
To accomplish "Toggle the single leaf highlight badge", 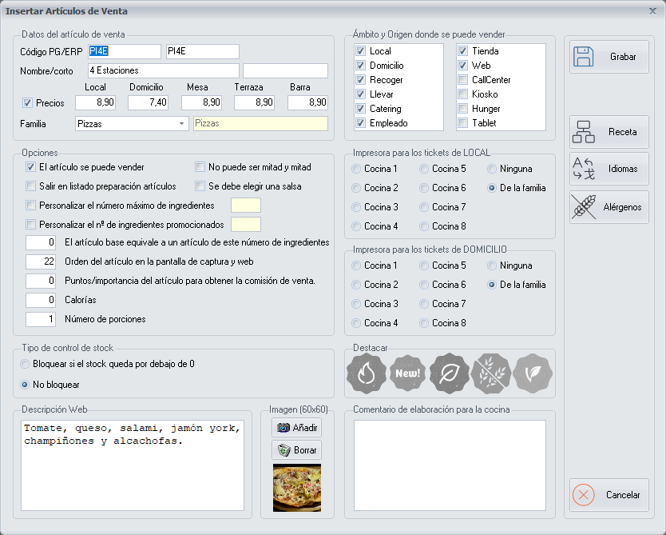I will [x=449, y=373].
